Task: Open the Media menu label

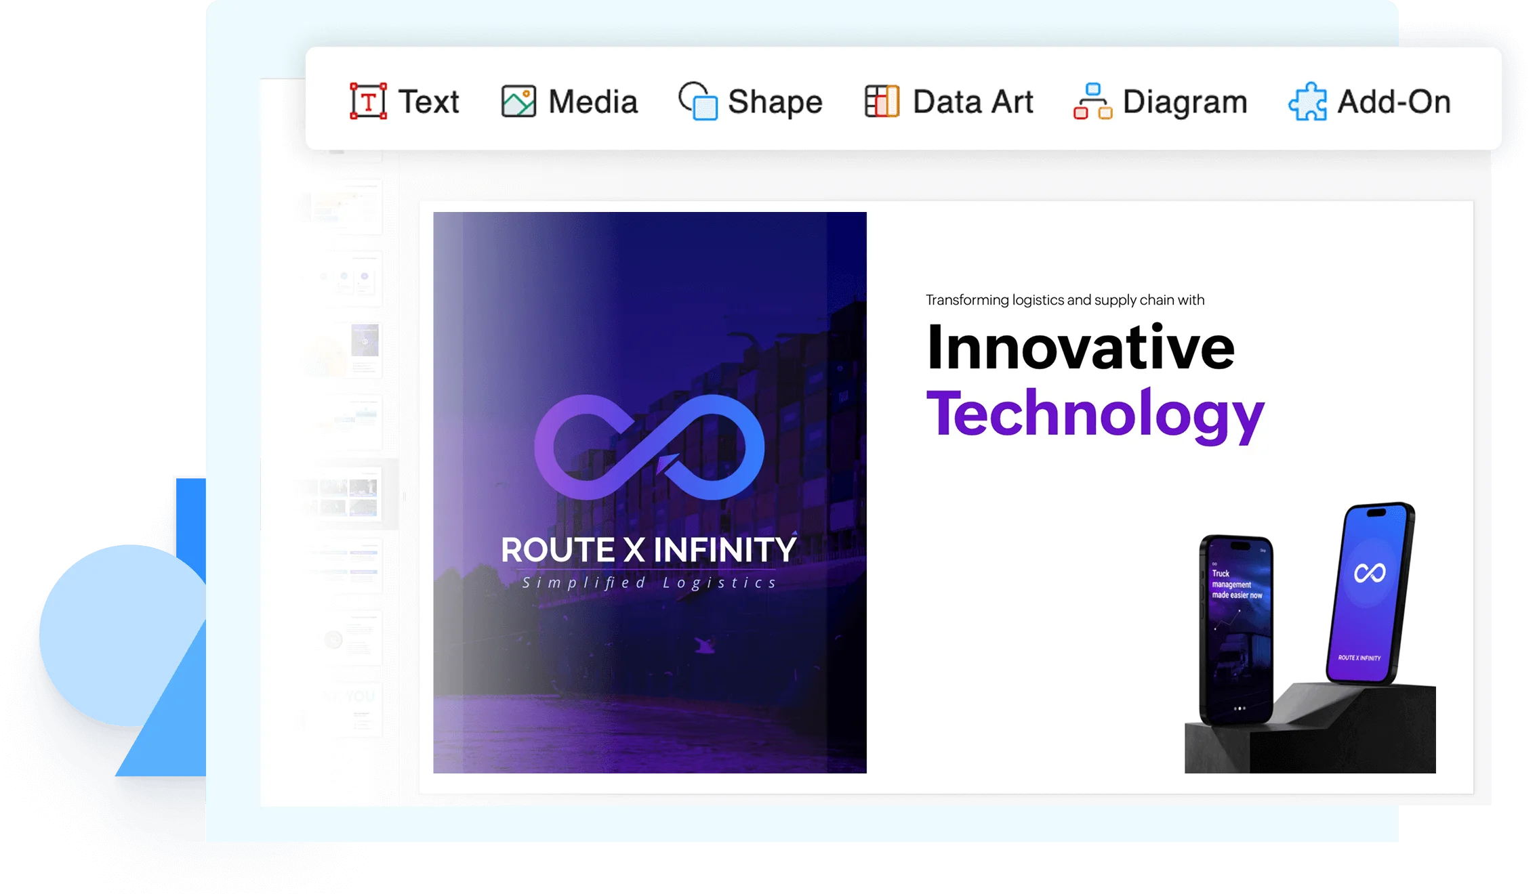Action: [x=593, y=102]
